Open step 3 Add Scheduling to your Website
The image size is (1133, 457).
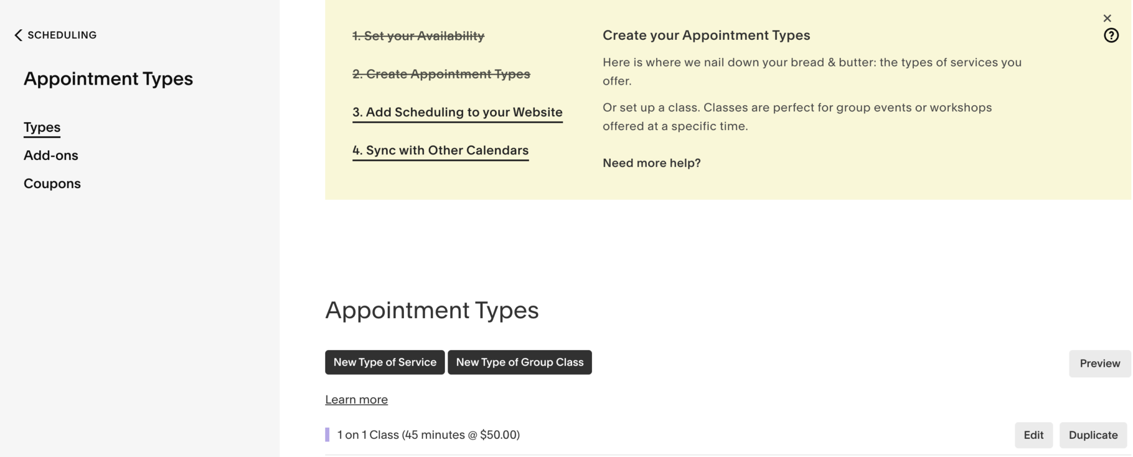point(458,112)
